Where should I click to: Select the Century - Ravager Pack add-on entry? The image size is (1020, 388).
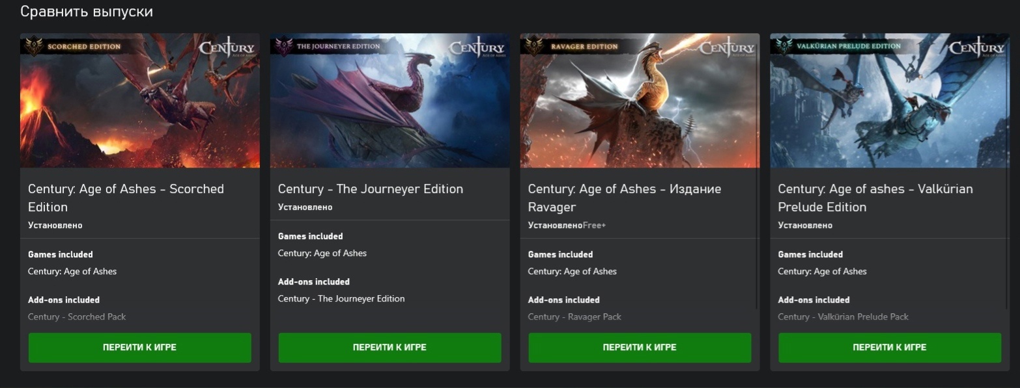574,317
